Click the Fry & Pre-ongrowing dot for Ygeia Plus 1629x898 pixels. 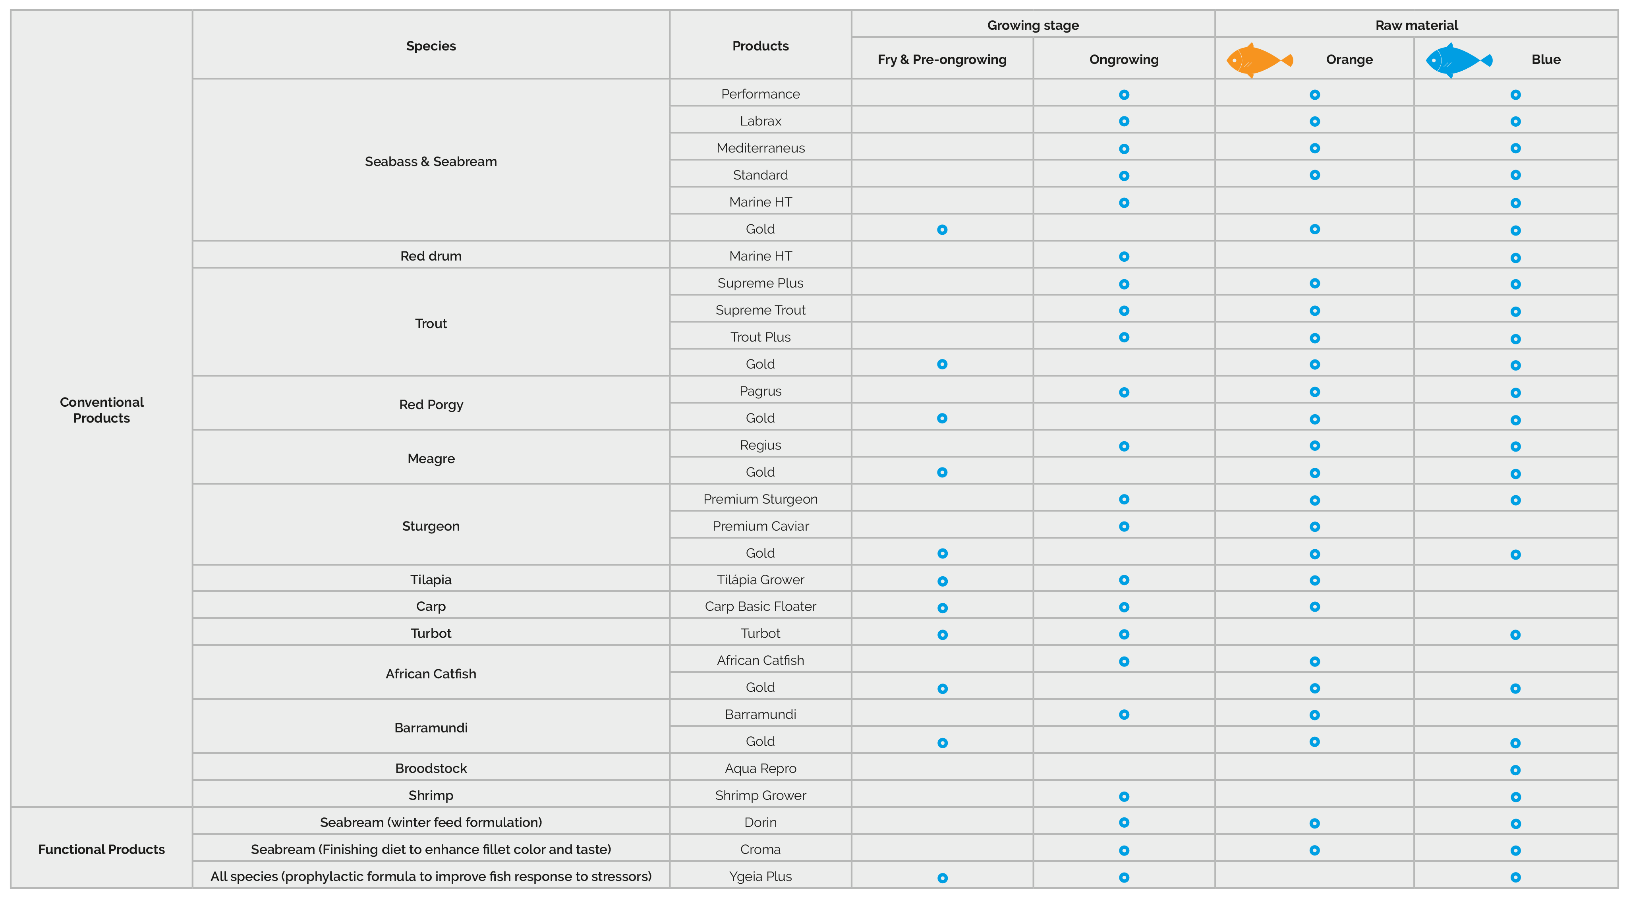pos(942,878)
